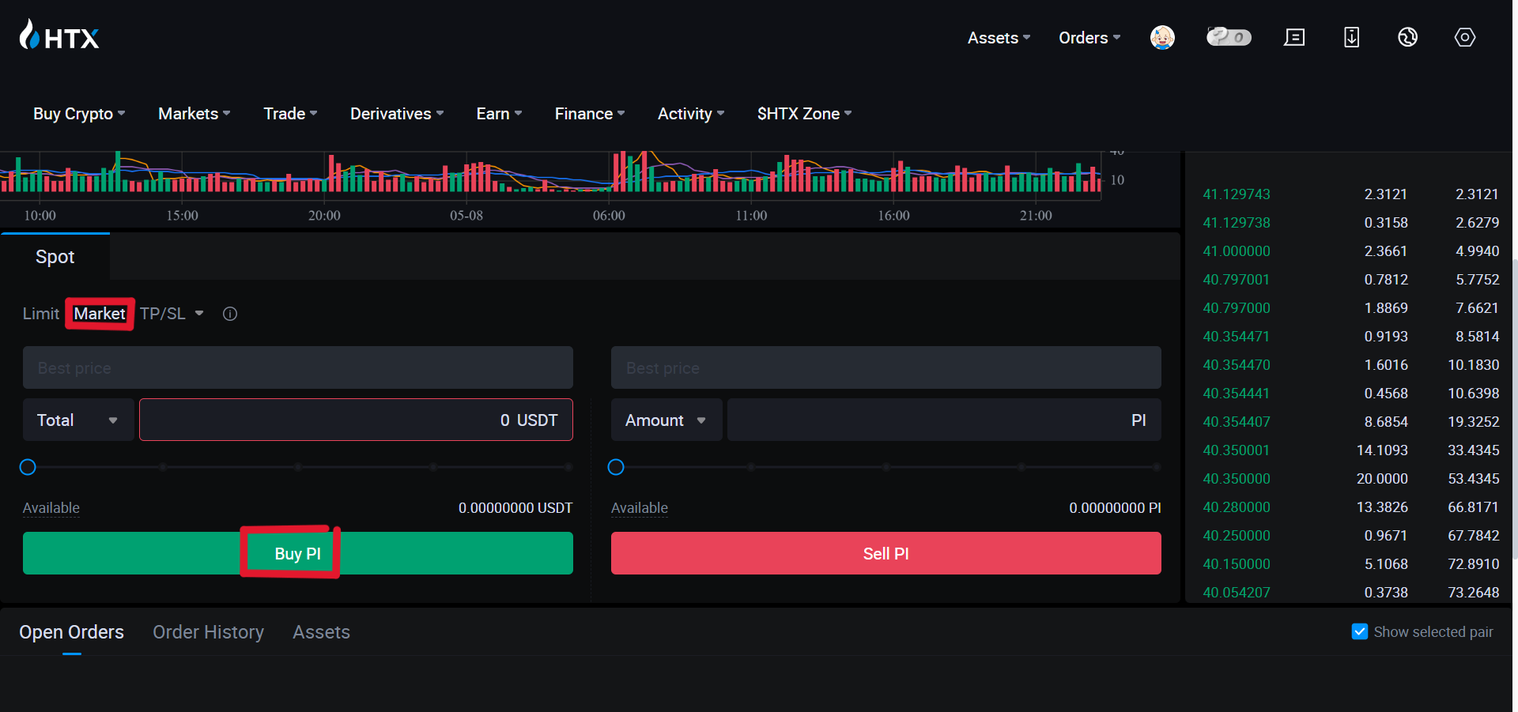Click order book price 41.000000
1518x712 pixels.
(x=1237, y=251)
